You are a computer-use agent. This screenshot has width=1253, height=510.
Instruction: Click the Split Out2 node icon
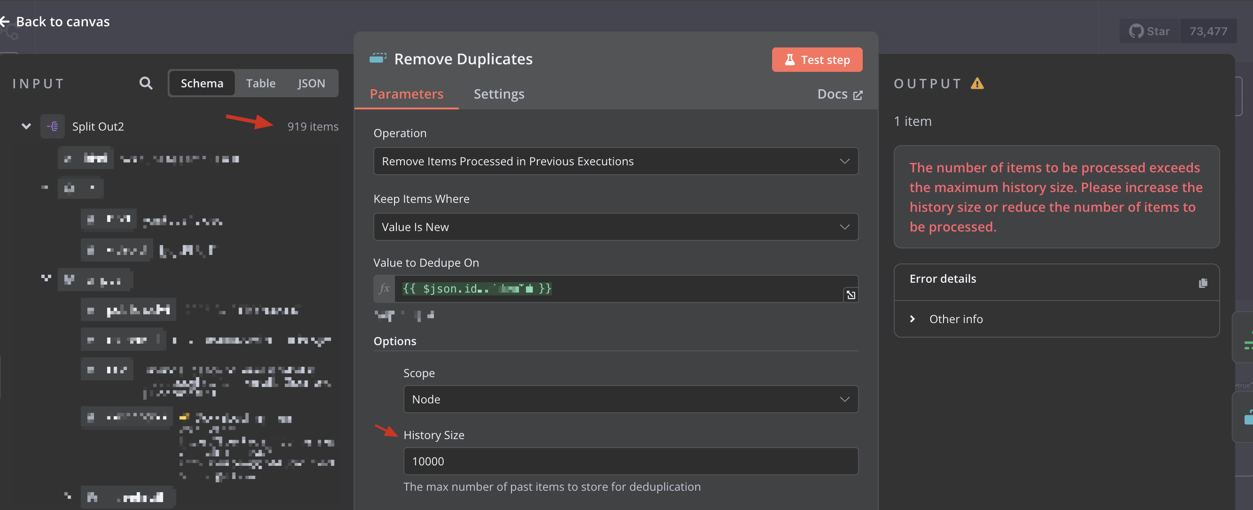coord(53,126)
